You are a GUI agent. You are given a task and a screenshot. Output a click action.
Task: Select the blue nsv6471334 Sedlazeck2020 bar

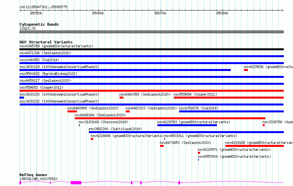(151, 56)
